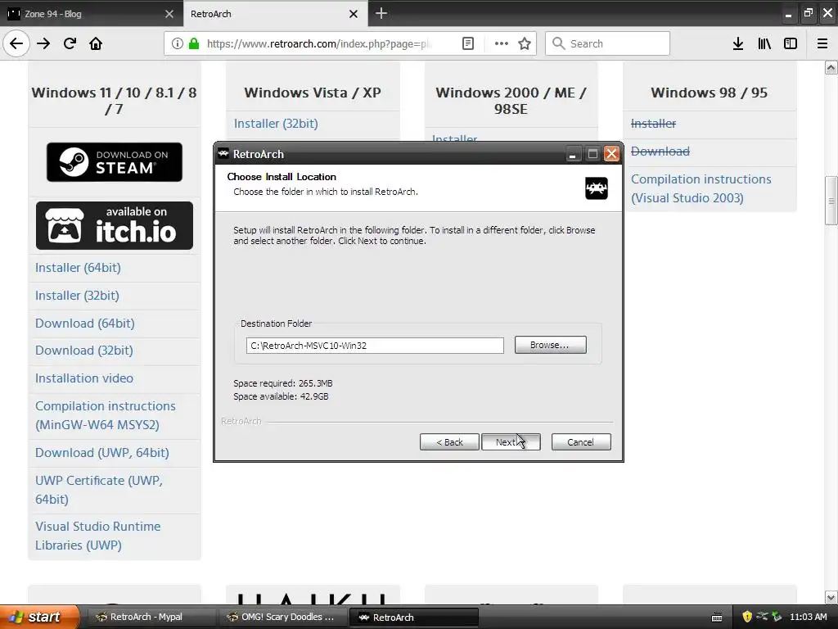
Task: Switch to the Zone 94 - Blog tab
Action: [x=92, y=13]
